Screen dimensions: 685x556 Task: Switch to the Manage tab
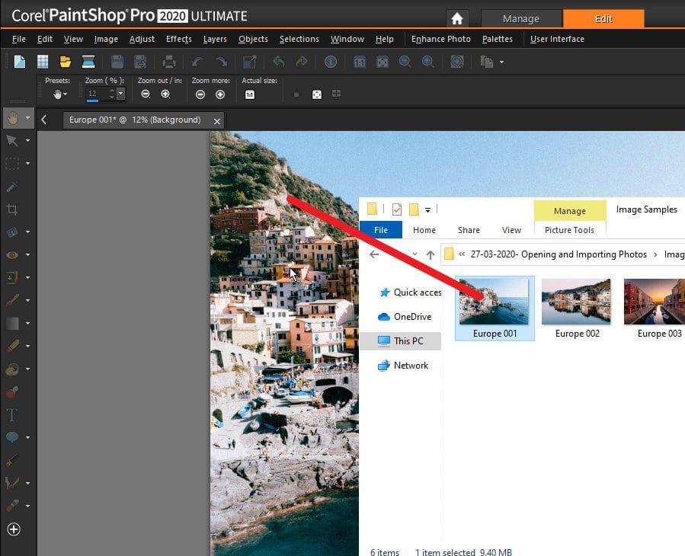521,18
